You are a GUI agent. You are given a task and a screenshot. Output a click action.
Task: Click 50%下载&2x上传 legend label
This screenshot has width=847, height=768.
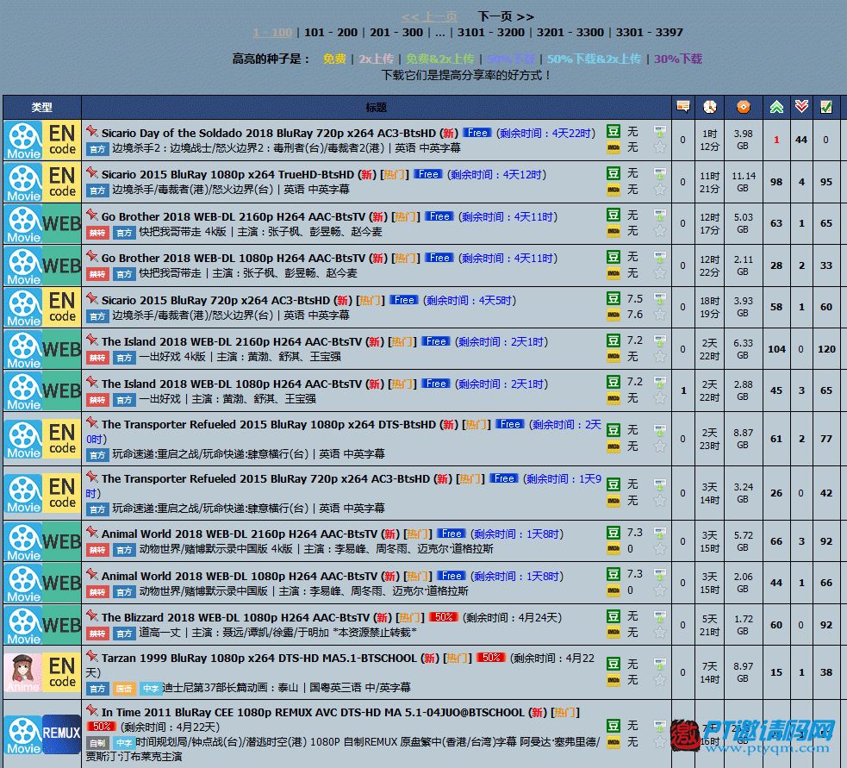(594, 59)
